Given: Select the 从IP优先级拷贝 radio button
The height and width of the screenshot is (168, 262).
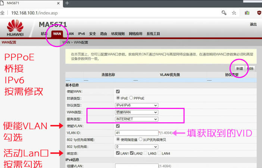Looking at the screenshot, I should [141, 139].
